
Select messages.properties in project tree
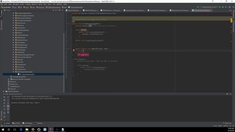[18, 77]
